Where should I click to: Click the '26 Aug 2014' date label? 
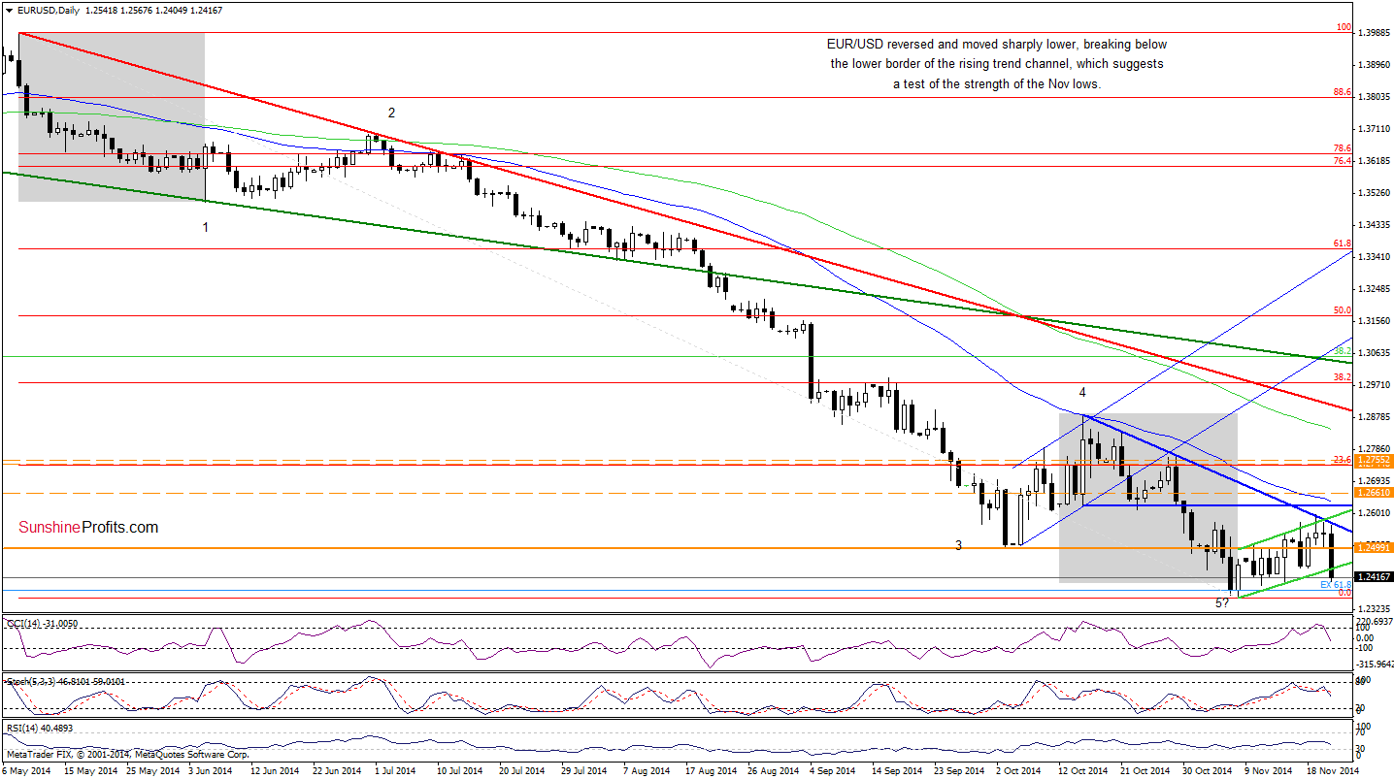774,771
